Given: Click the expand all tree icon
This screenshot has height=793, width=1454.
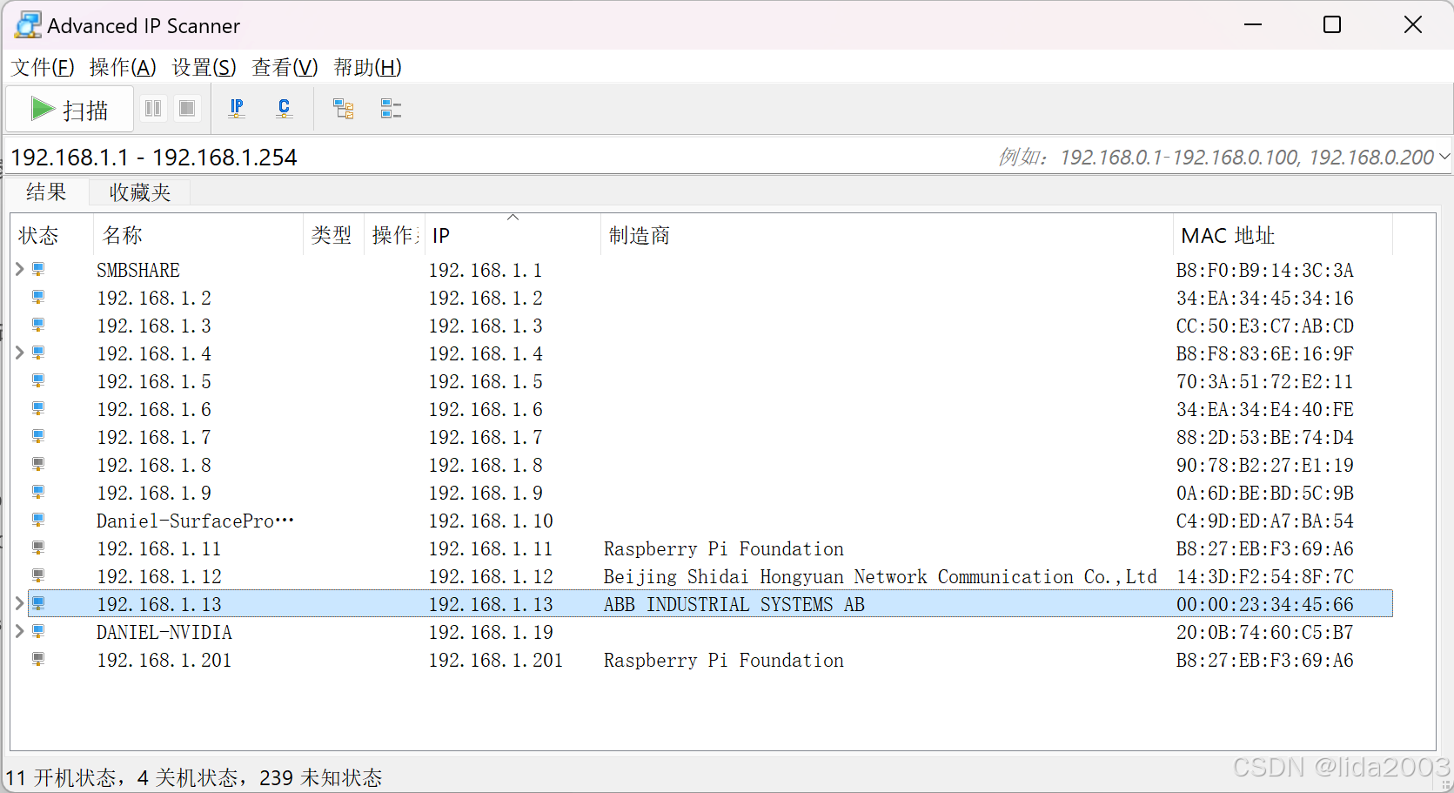Looking at the screenshot, I should (x=343, y=109).
